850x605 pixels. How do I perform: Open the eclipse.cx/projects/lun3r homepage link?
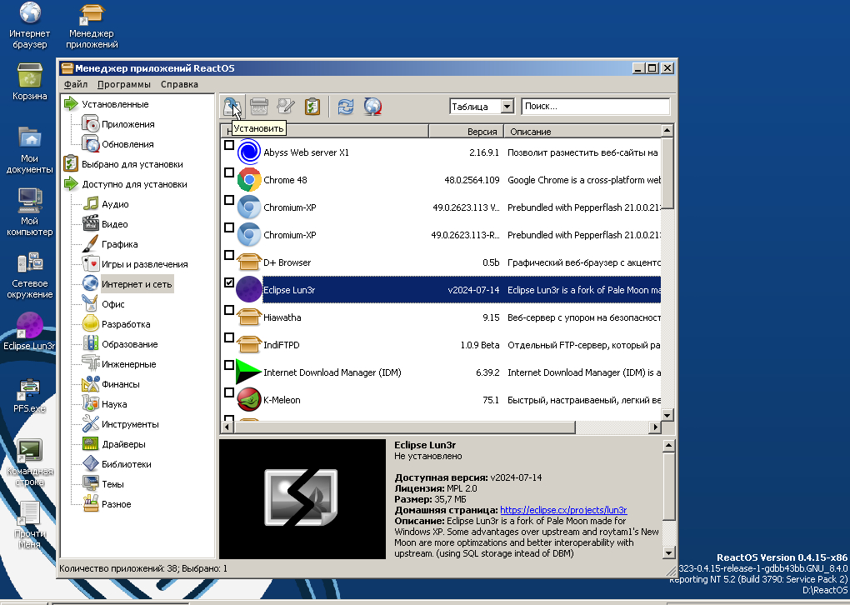coord(563,510)
